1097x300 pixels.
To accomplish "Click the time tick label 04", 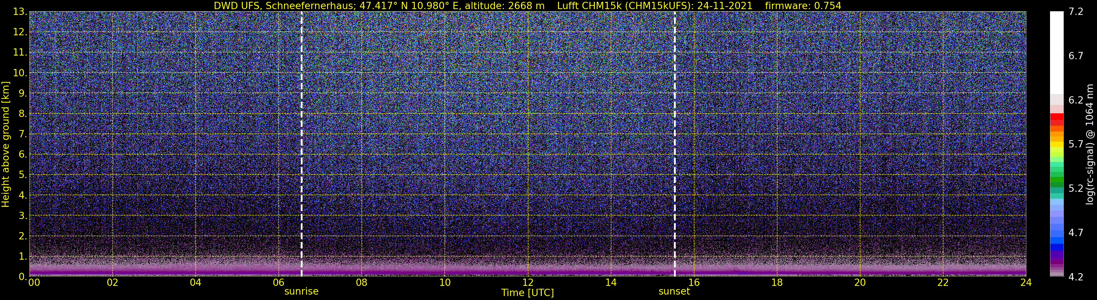I will (x=196, y=283).
